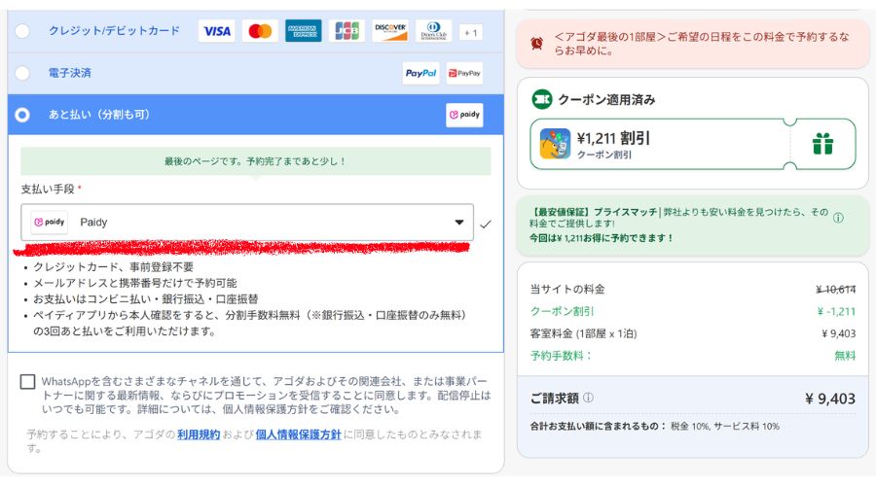
Task: Click the American Express logo
Action: [x=304, y=31]
